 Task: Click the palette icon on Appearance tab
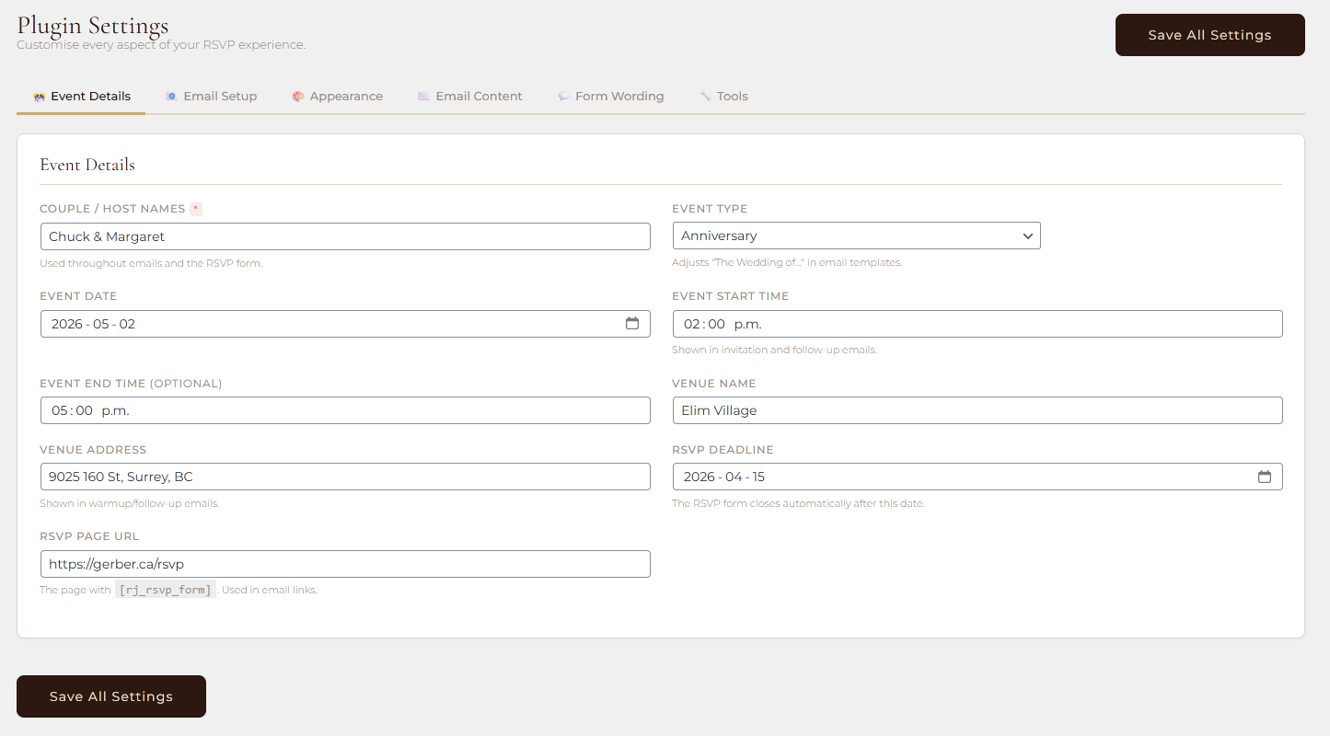(x=298, y=97)
